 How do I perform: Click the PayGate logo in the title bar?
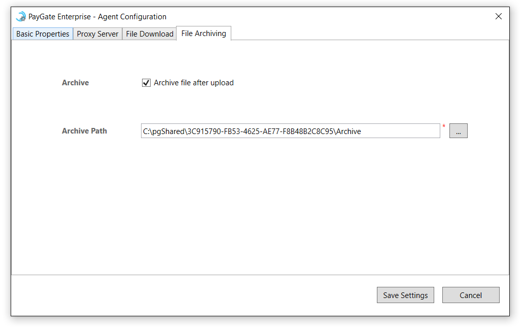[21, 16]
